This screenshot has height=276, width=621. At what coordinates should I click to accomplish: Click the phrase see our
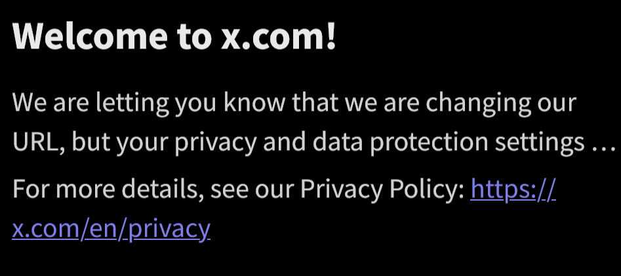point(252,189)
